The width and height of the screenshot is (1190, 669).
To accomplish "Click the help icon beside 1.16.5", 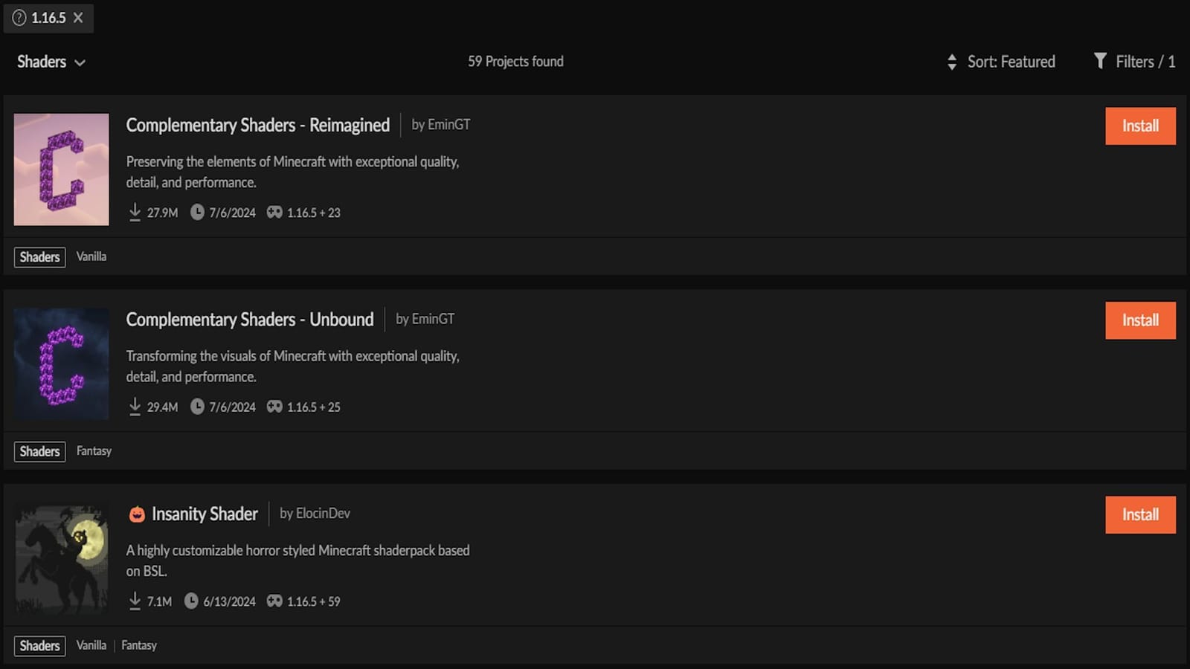I will tap(19, 18).
